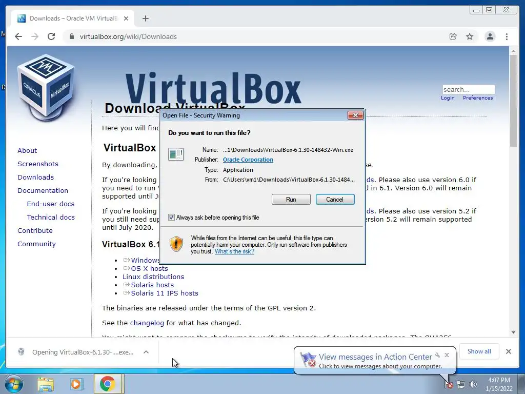This screenshot has width=525, height=394.
Task: Go to Downloads in sidebar
Action: coord(35,177)
